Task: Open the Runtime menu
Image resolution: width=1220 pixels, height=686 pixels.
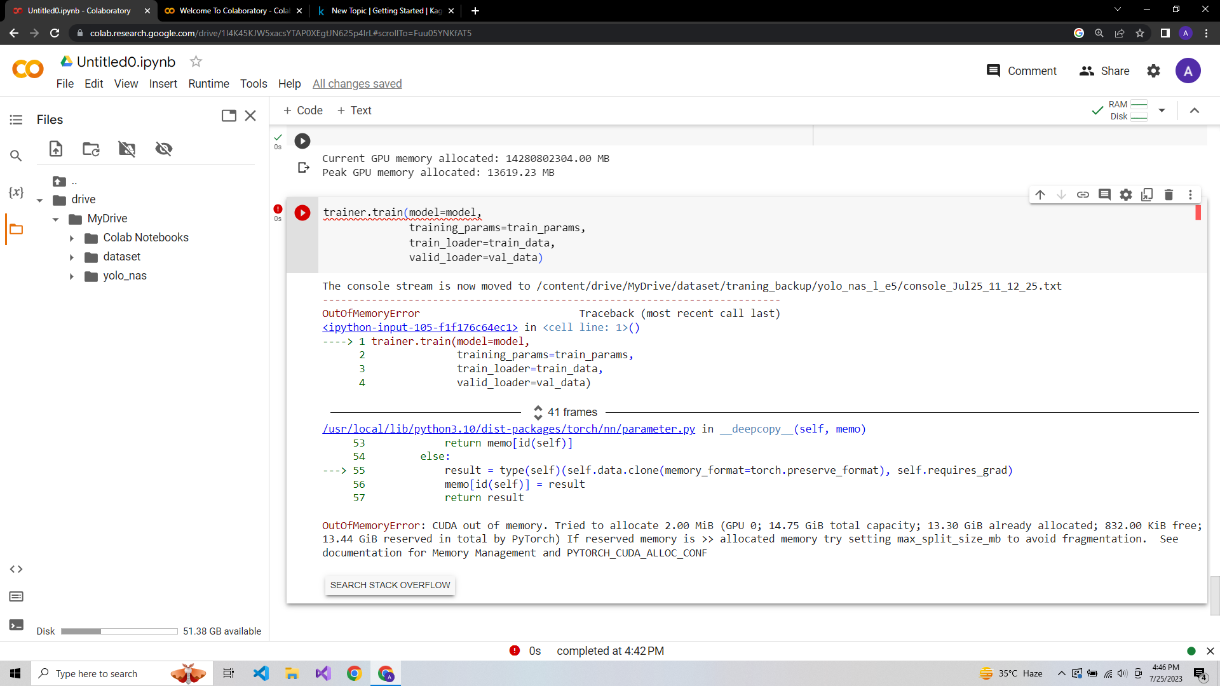Action: (x=208, y=84)
